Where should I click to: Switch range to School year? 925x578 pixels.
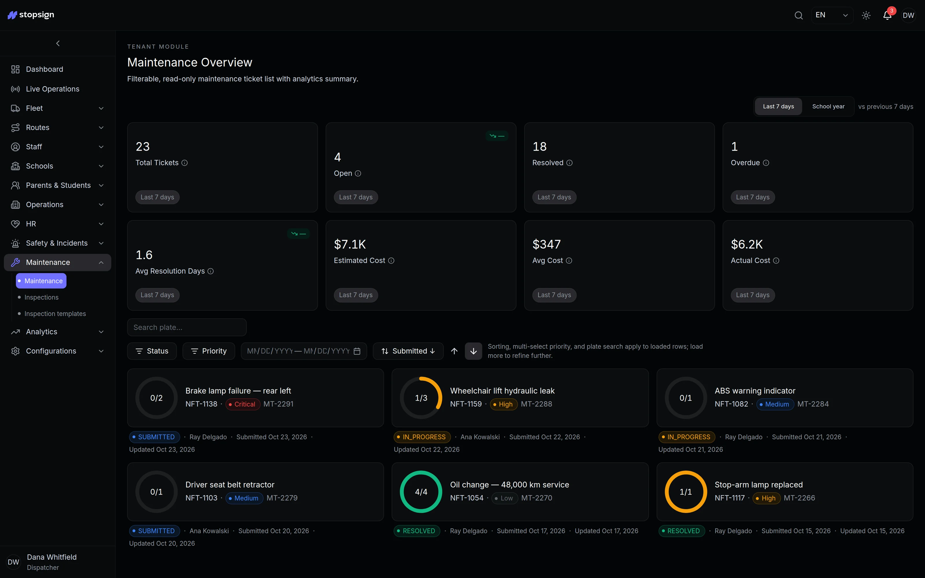tap(828, 107)
